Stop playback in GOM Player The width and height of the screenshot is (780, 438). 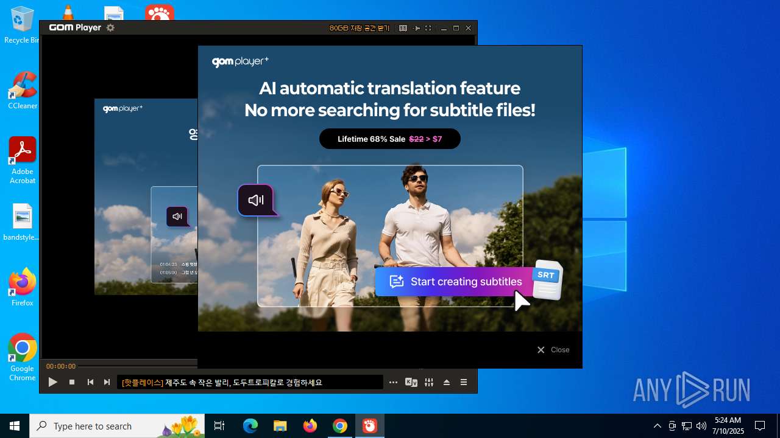pos(72,382)
